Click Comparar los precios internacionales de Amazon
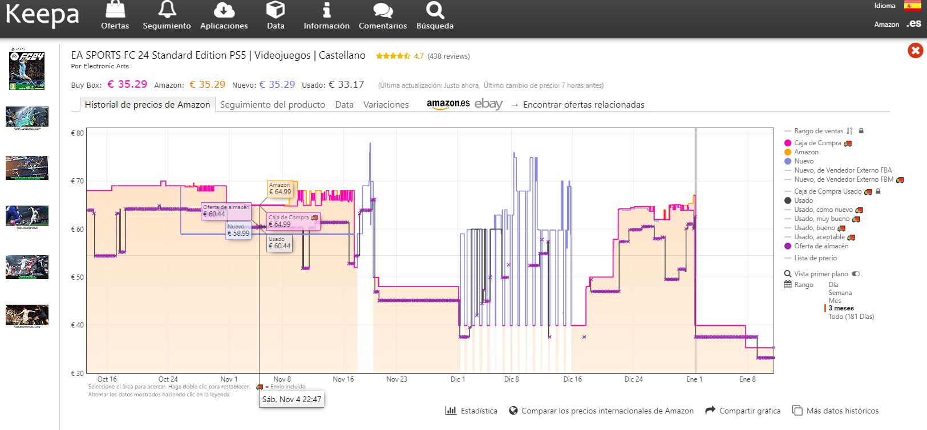 point(601,411)
